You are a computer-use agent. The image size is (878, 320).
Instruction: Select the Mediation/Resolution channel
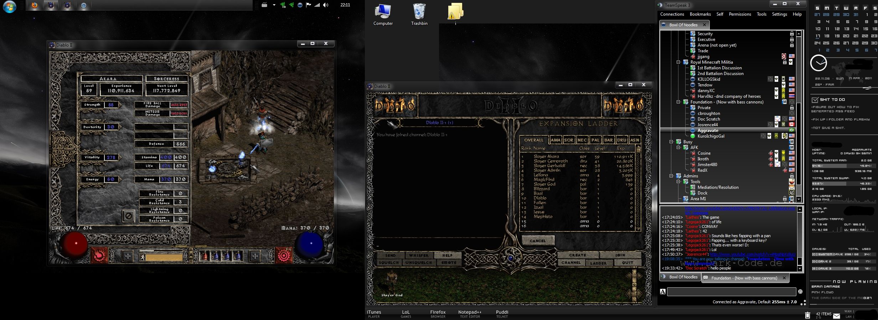[718, 187]
